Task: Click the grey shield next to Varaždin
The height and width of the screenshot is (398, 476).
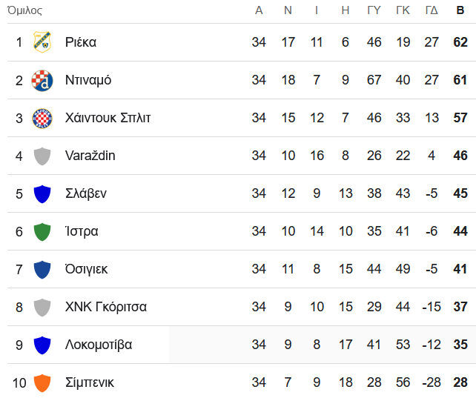Action: tap(42, 156)
